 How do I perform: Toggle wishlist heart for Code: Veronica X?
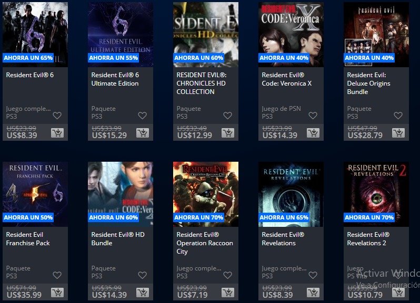coord(313,116)
